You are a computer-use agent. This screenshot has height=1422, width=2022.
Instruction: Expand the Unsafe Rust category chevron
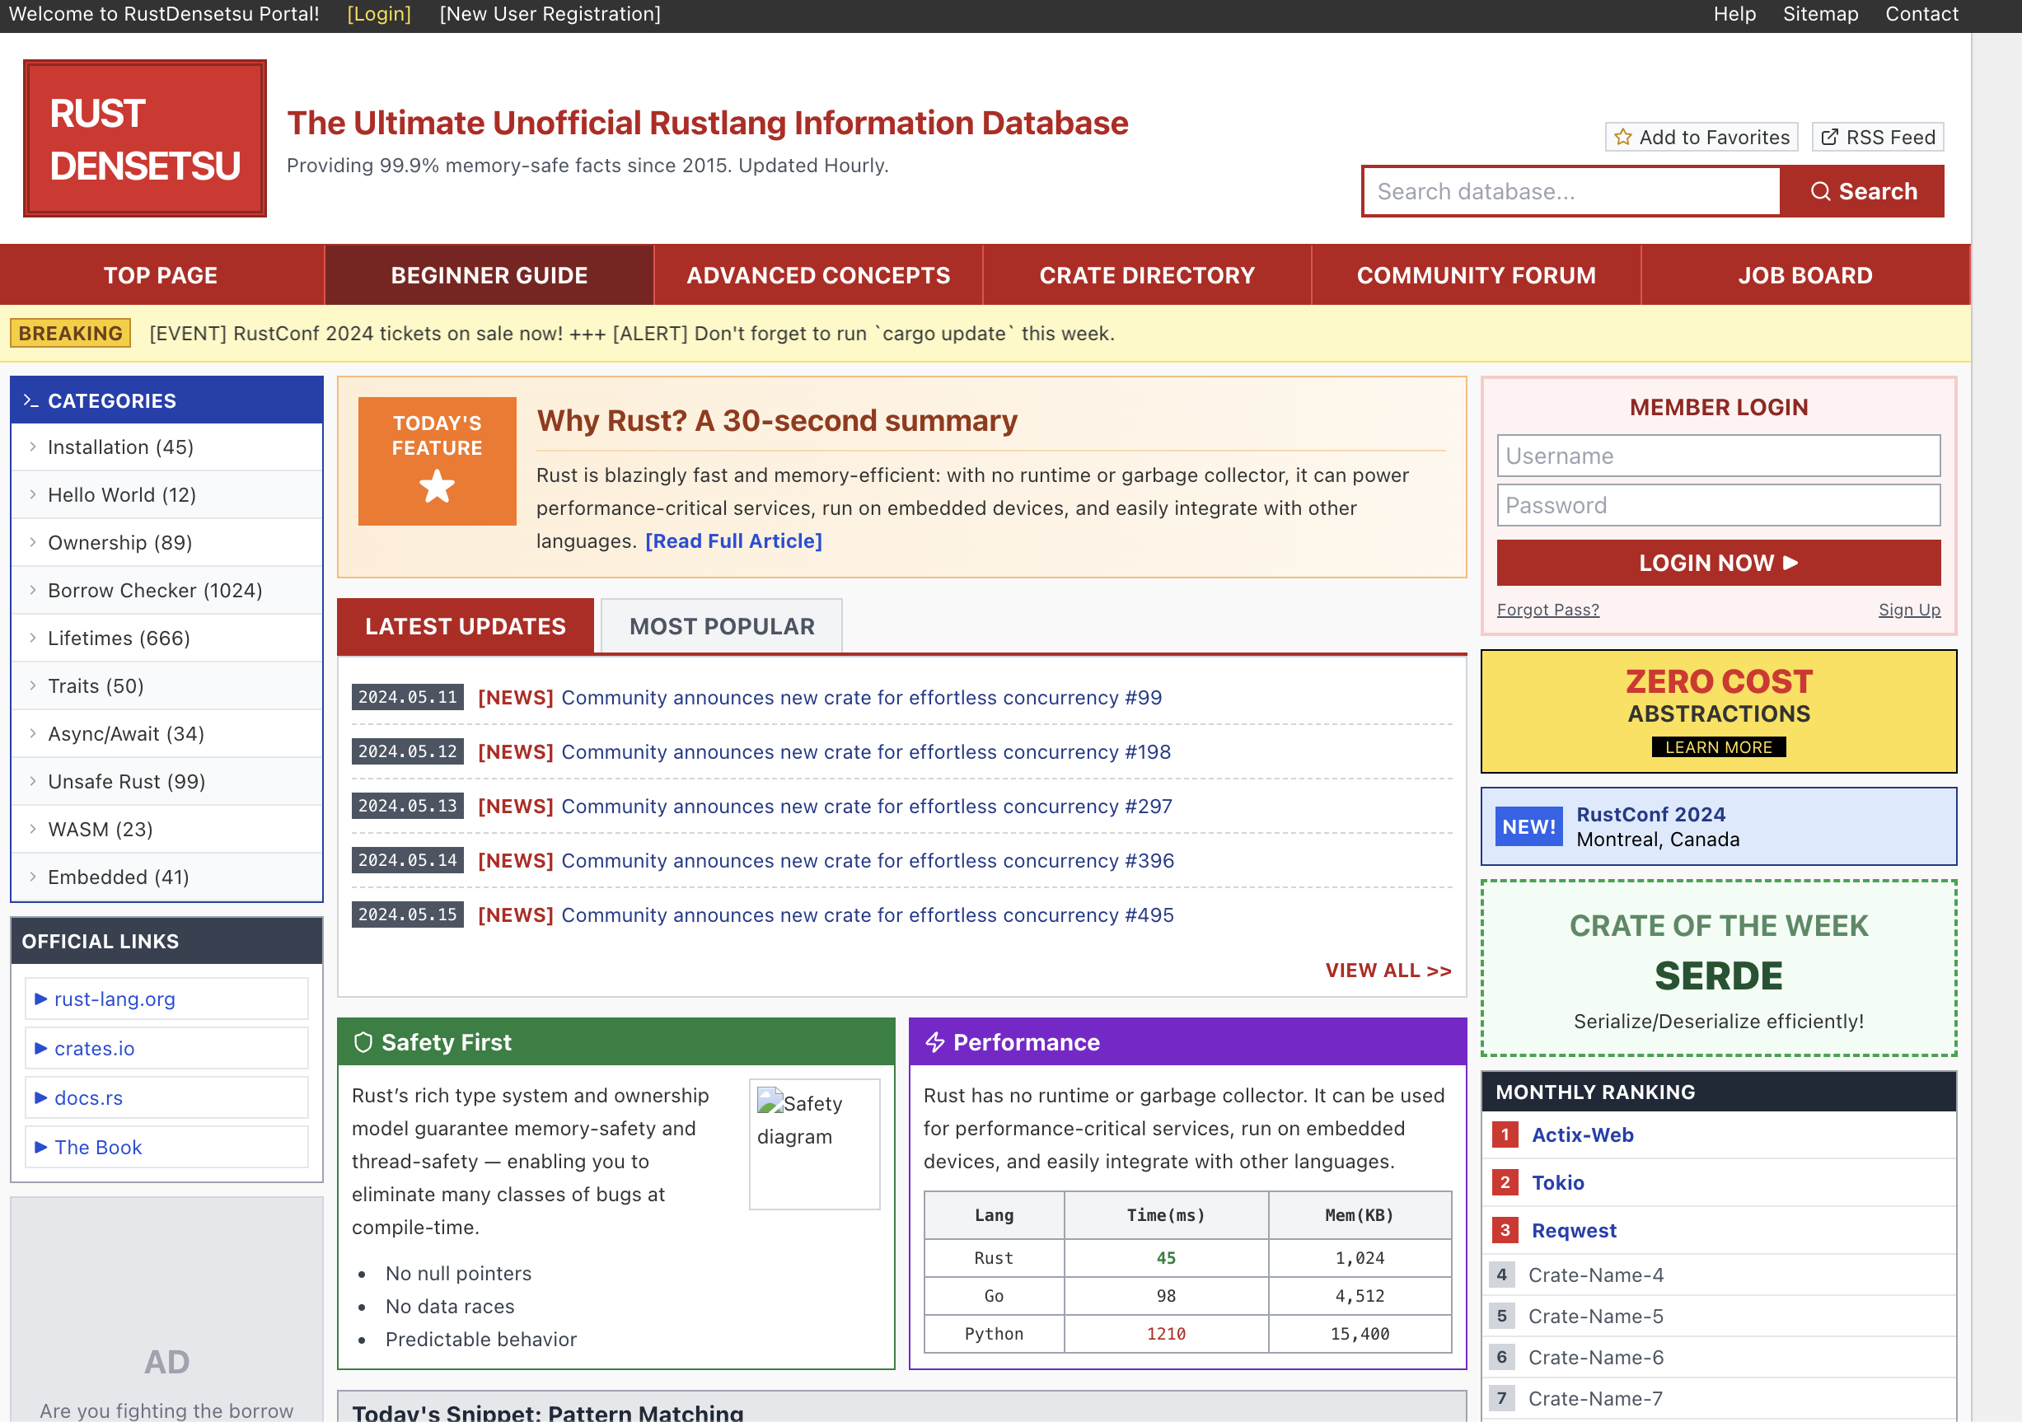[33, 781]
